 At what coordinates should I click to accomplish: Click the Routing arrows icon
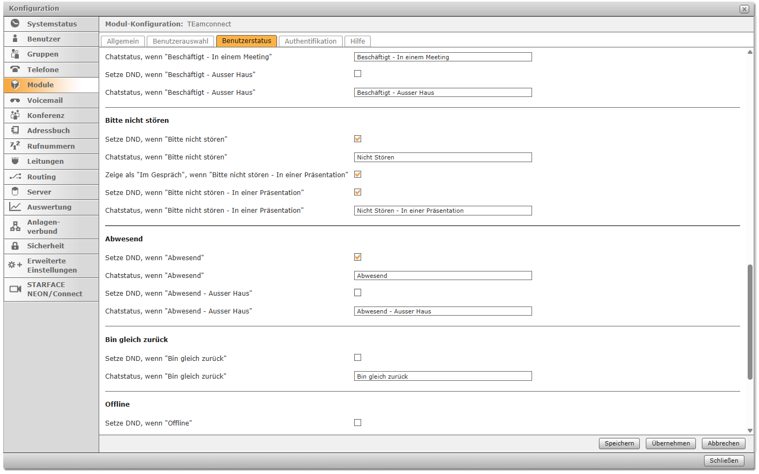pos(15,177)
